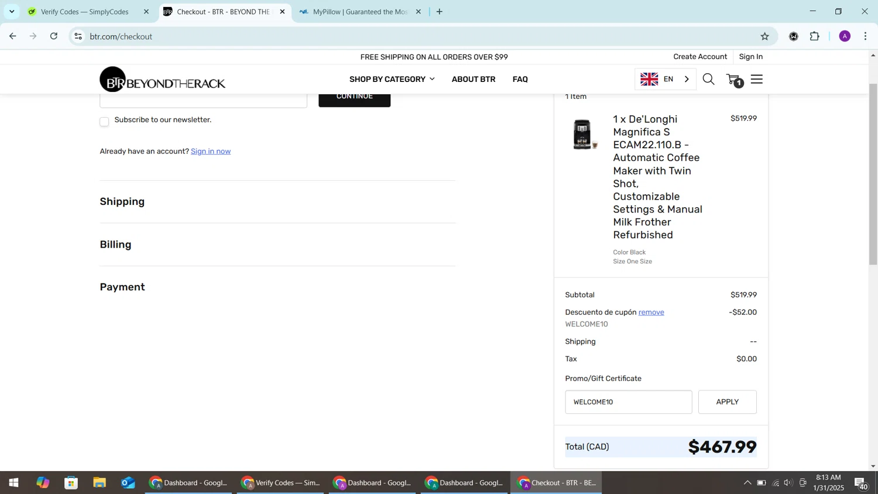Open the Extensions puzzle icon

point(814,36)
